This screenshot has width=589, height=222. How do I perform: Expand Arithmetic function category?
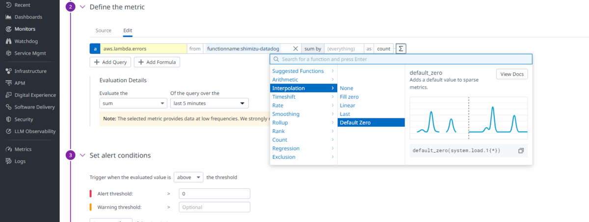click(x=303, y=80)
